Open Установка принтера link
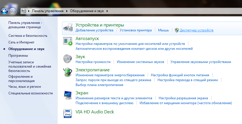Image resolution: width=242 pixels, height=124 pixels. pos(136,30)
